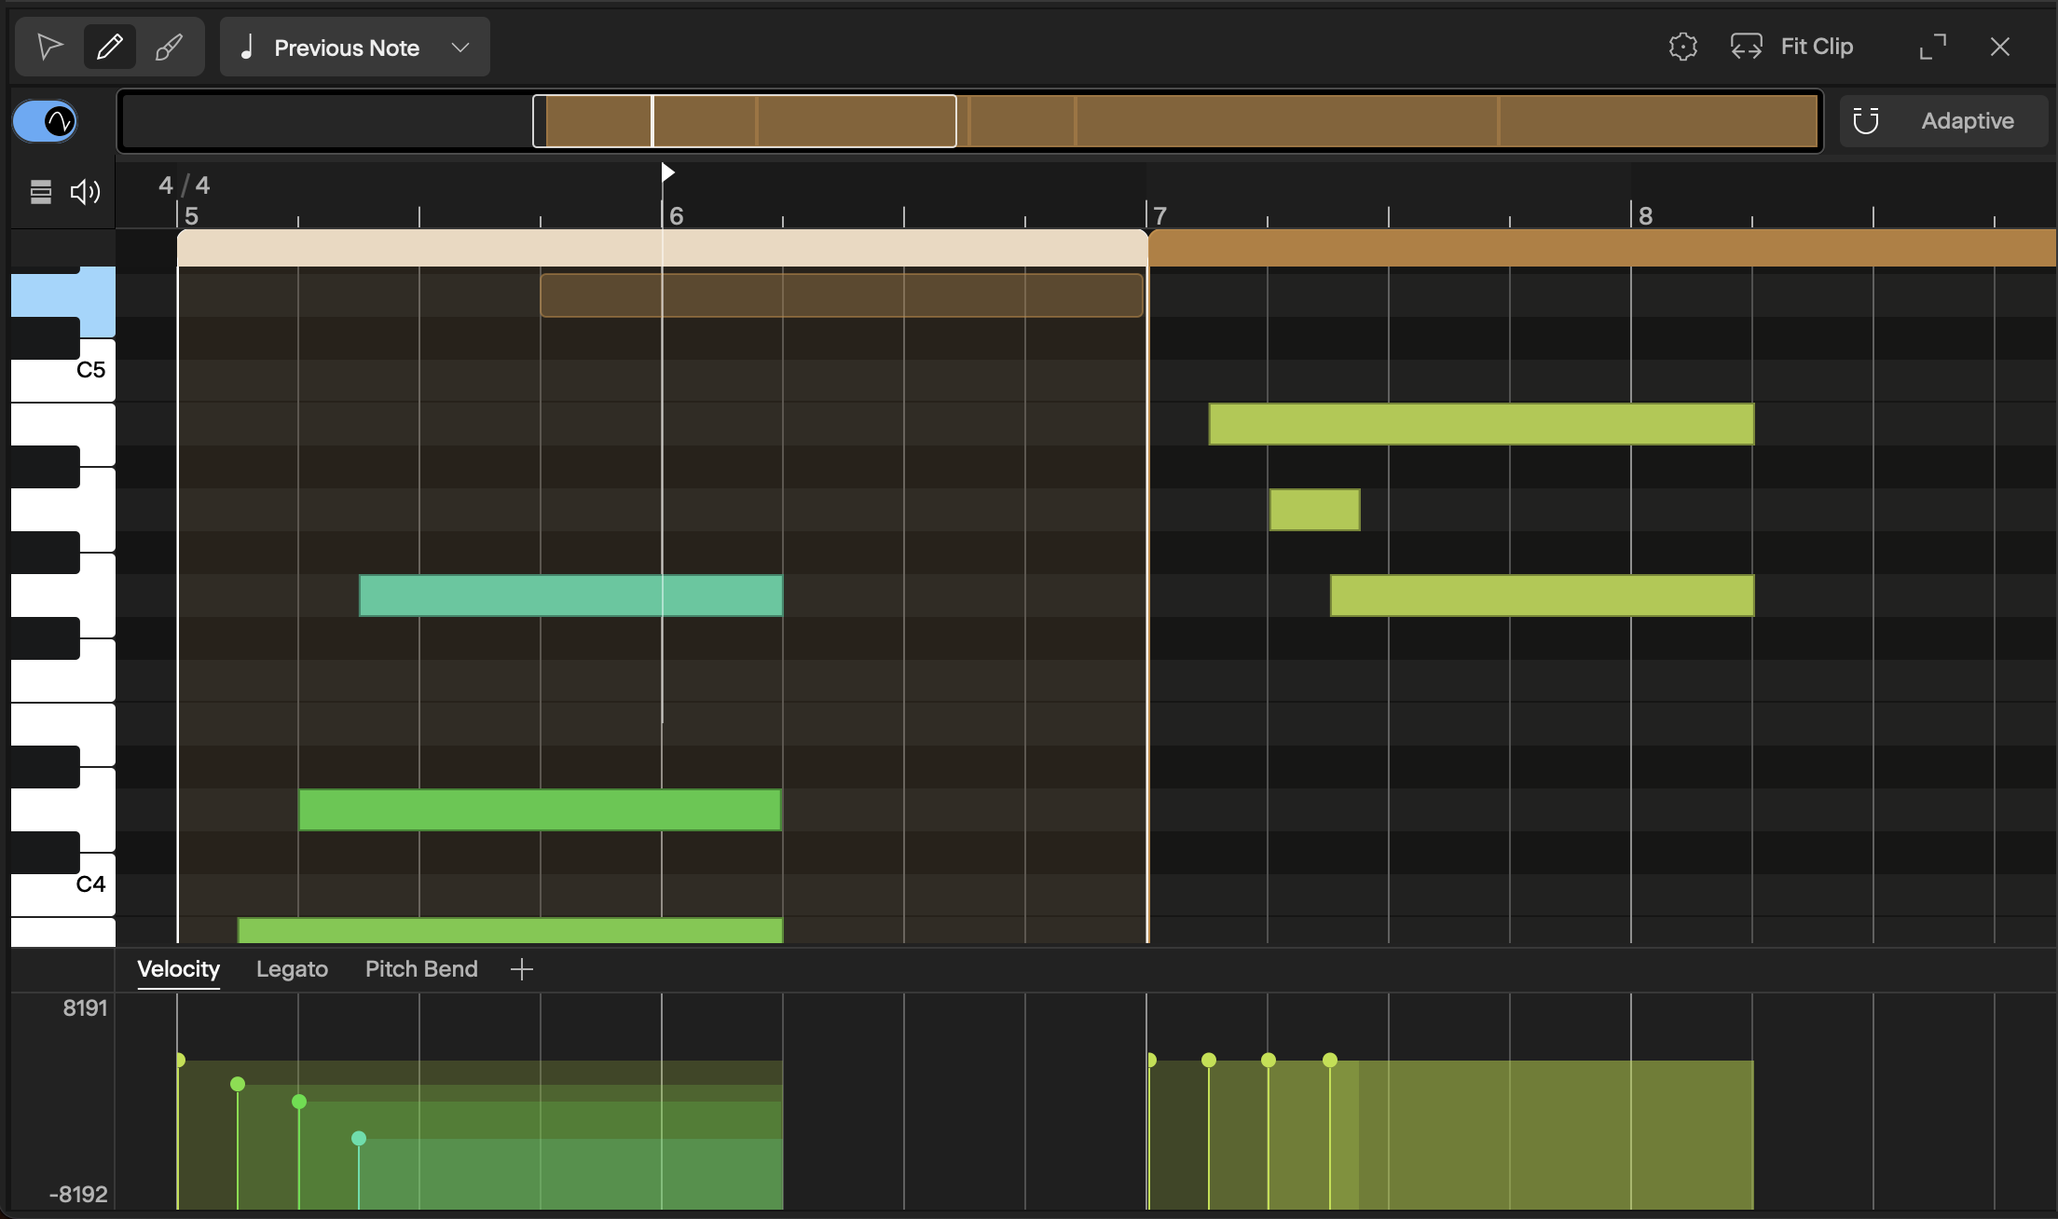Viewport: 2058px width, 1219px height.
Task: Click the snap magnet icon
Action: pos(1866,121)
